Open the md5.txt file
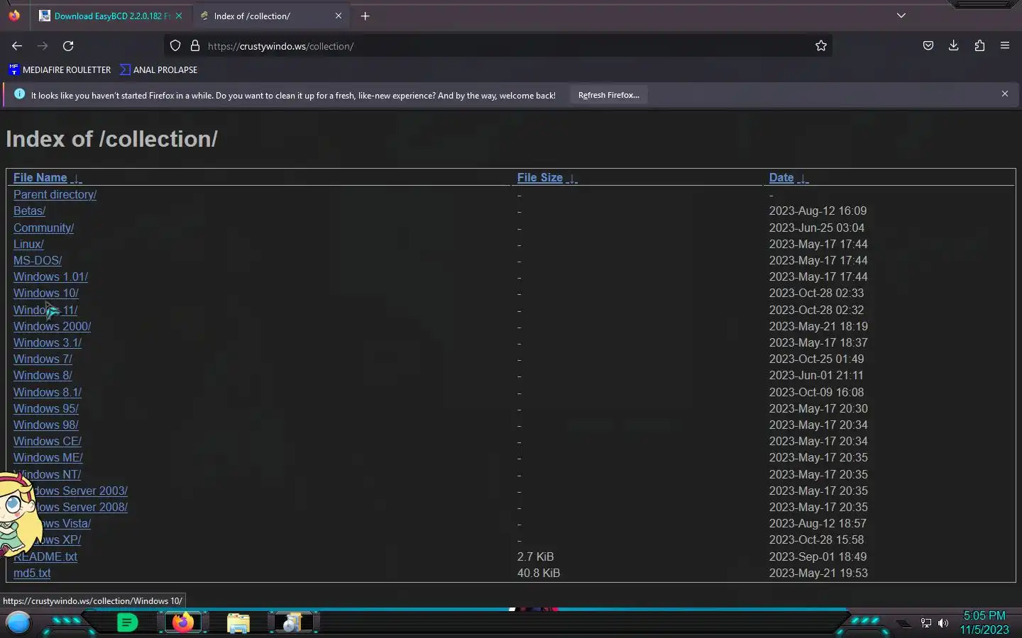This screenshot has height=638, width=1022. 32,573
